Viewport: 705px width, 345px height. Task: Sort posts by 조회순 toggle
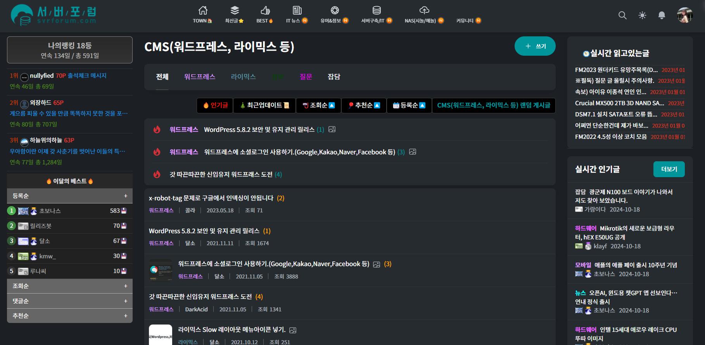pos(319,105)
